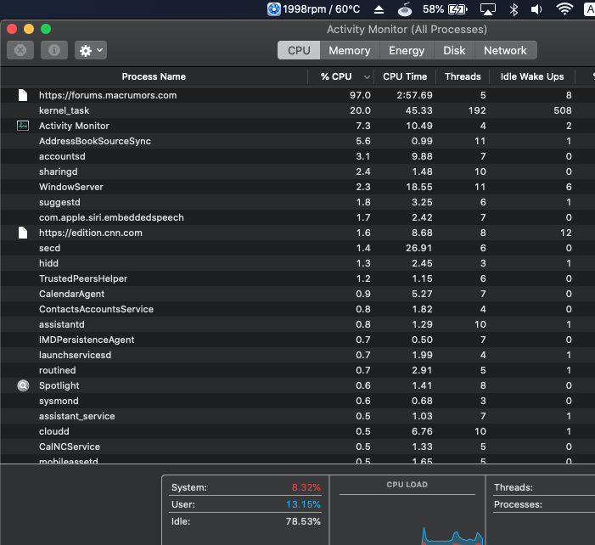Select the https://forums.macrumors.com process row
This screenshot has width=595, height=545.
tap(297, 95)
